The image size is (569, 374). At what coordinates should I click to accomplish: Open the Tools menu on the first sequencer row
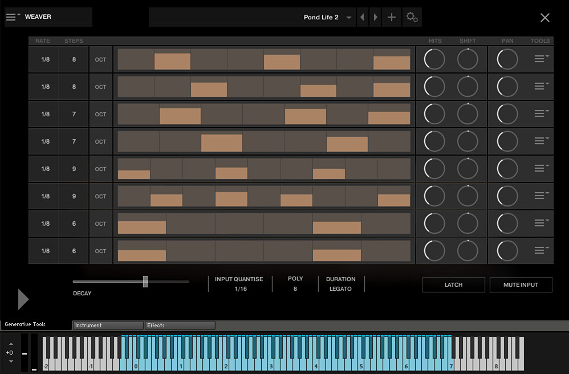(539, 59)
